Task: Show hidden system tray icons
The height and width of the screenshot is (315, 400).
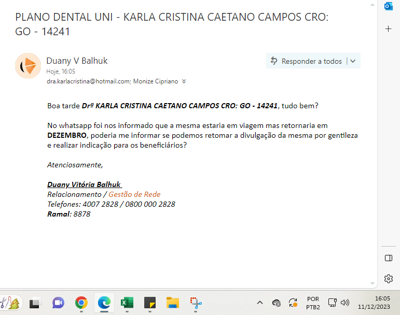Action: click(260, 303)
